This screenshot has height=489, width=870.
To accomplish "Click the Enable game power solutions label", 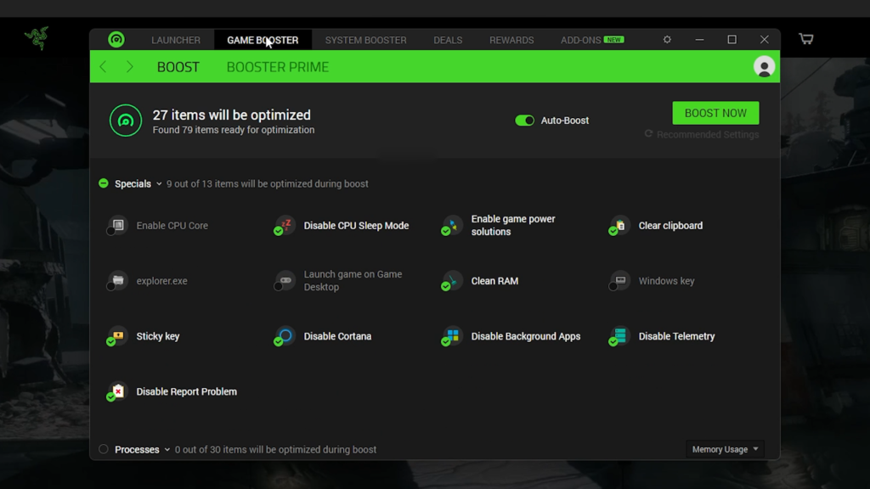I will tap(513, 225).
